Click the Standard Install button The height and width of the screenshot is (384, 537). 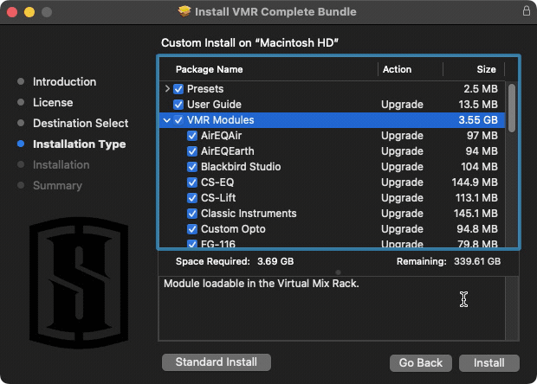point(217,362)
